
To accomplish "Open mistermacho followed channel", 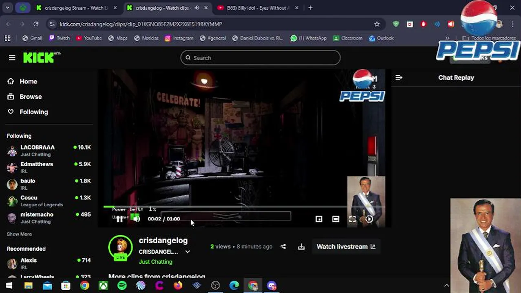I will pos(49,218).
